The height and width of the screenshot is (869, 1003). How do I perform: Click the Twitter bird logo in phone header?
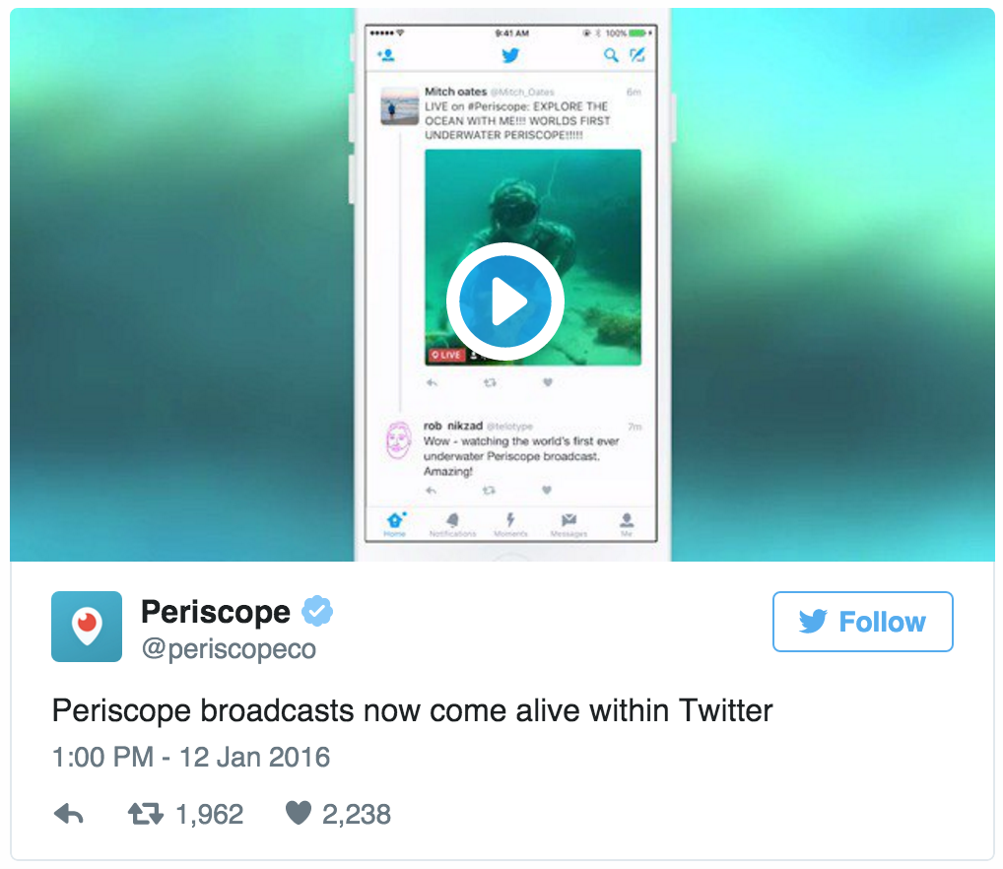[x=509, y=55]
